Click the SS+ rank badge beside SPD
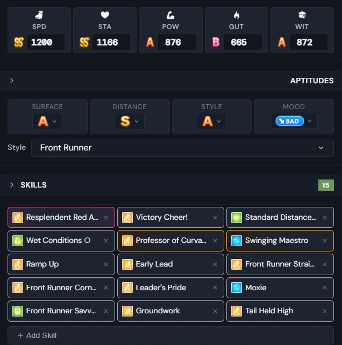 click(18, 42)
